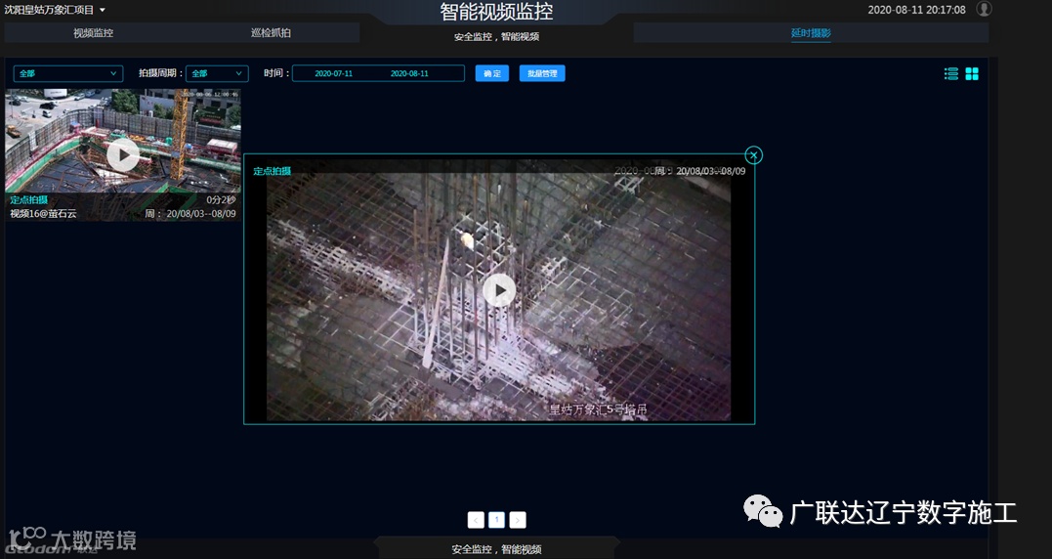Image resolution: width=1052 pixels, height=559 pixels.
Task: Switch to the 视频监控 tab
Action: pos(93,33)
